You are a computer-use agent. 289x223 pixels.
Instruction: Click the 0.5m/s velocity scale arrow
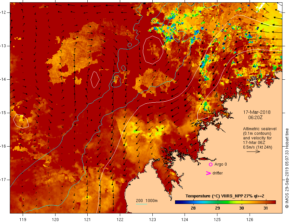254,152
